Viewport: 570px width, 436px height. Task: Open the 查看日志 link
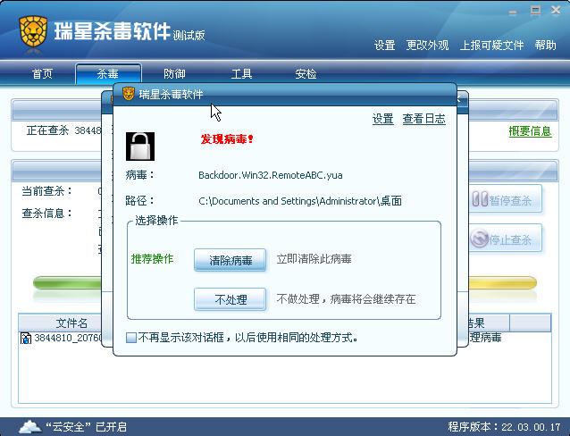coord(423,119)
